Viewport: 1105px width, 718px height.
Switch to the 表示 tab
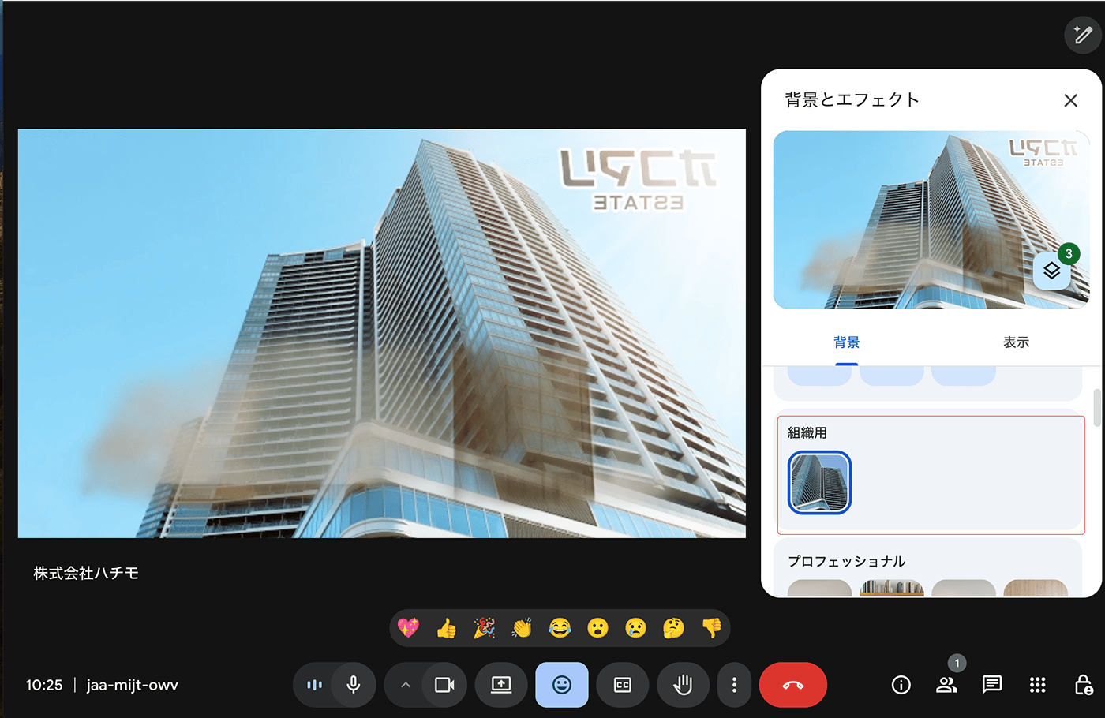click(x=1016, y=342)
